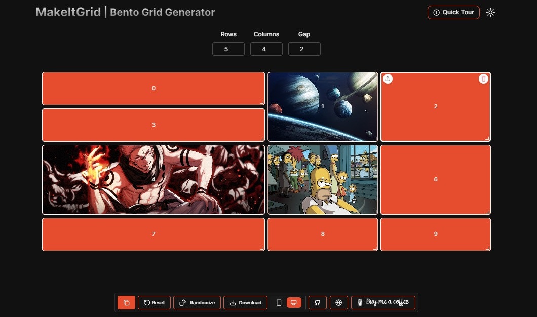This screenshot has width=537, height=317.
Task: Edit the Columns value field
Action: (266, 49)
